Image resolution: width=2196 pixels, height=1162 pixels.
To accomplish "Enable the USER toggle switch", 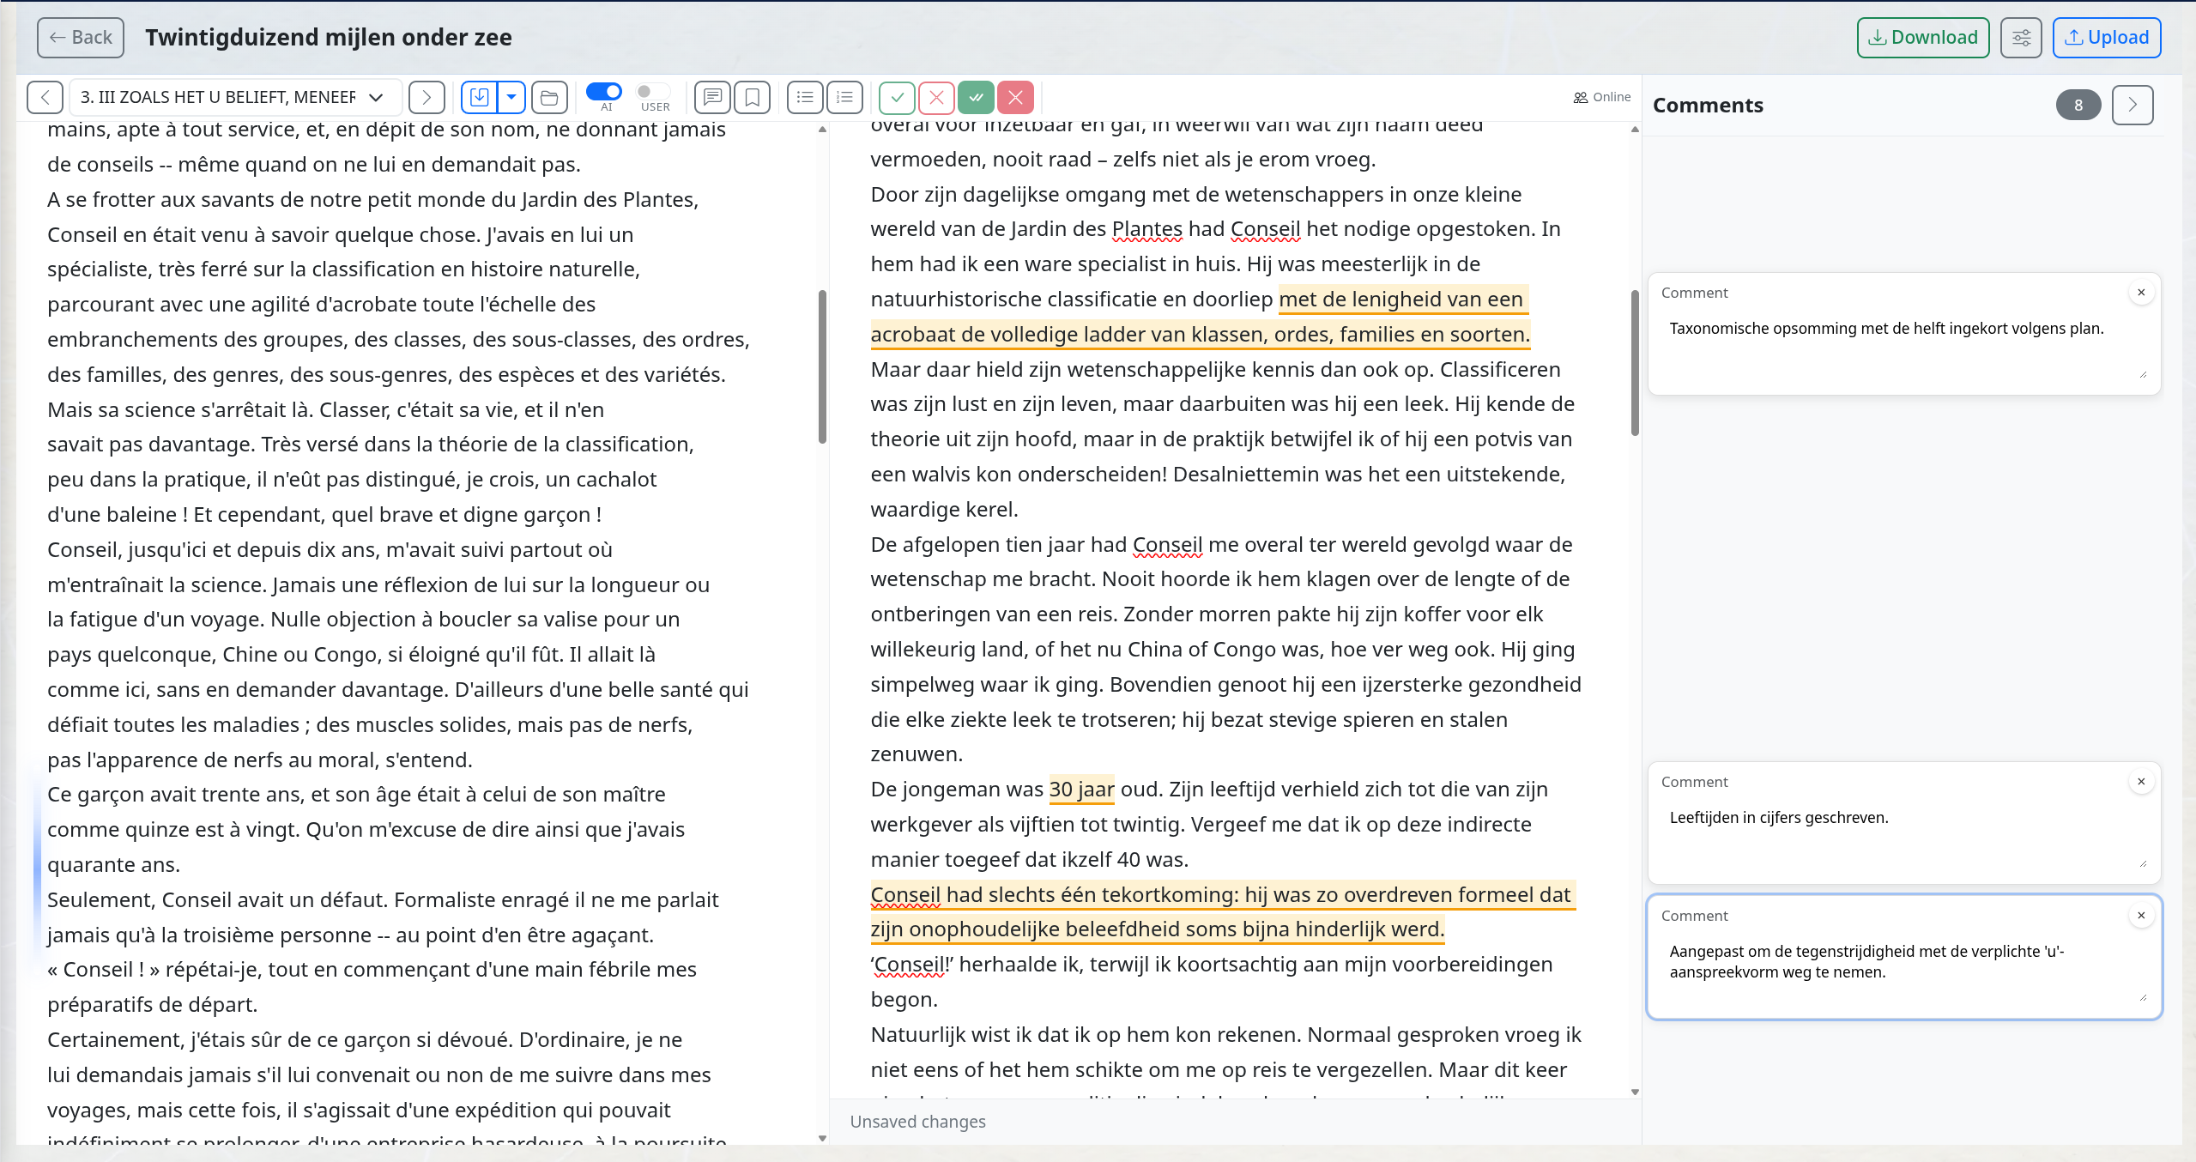I will pos(653,92).
